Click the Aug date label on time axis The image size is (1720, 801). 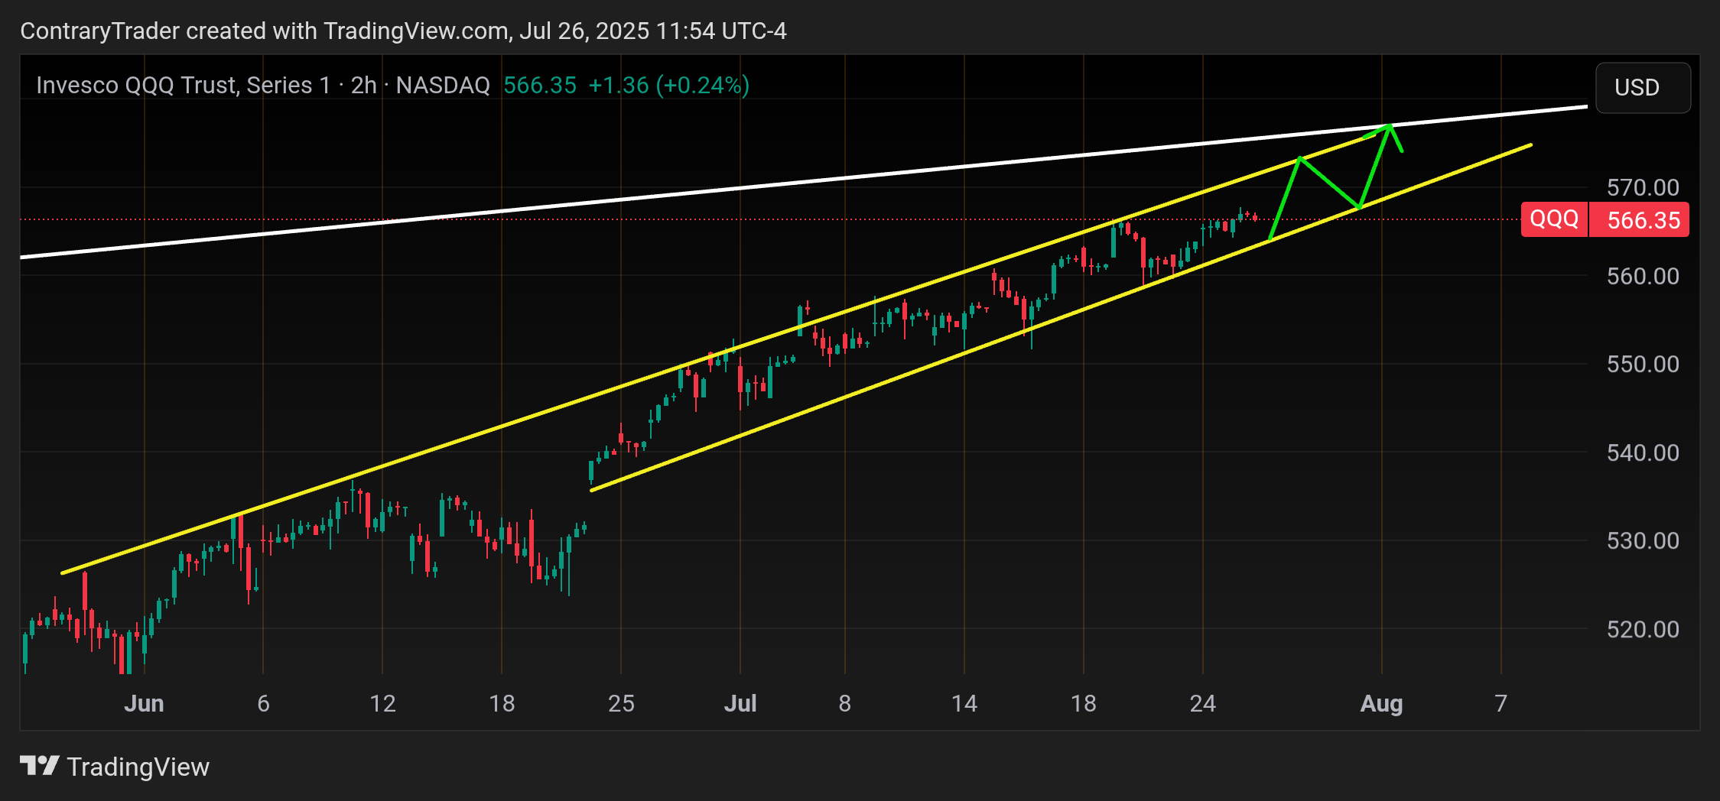pyautogui.click(x=1381, y=703)
